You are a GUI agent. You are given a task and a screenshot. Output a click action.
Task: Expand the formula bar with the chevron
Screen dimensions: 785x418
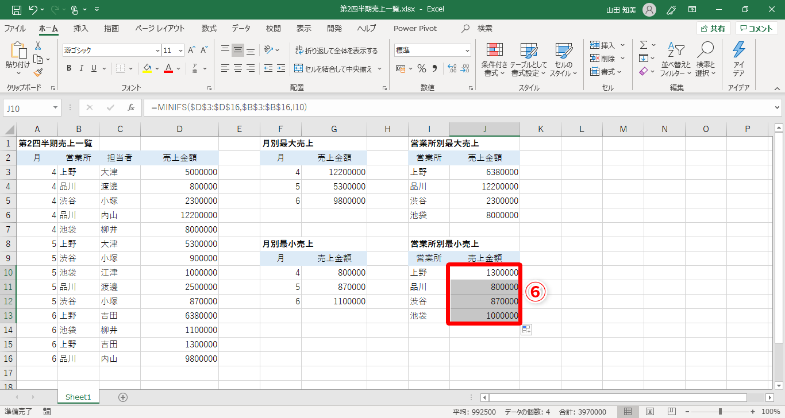tap(778, 107)
